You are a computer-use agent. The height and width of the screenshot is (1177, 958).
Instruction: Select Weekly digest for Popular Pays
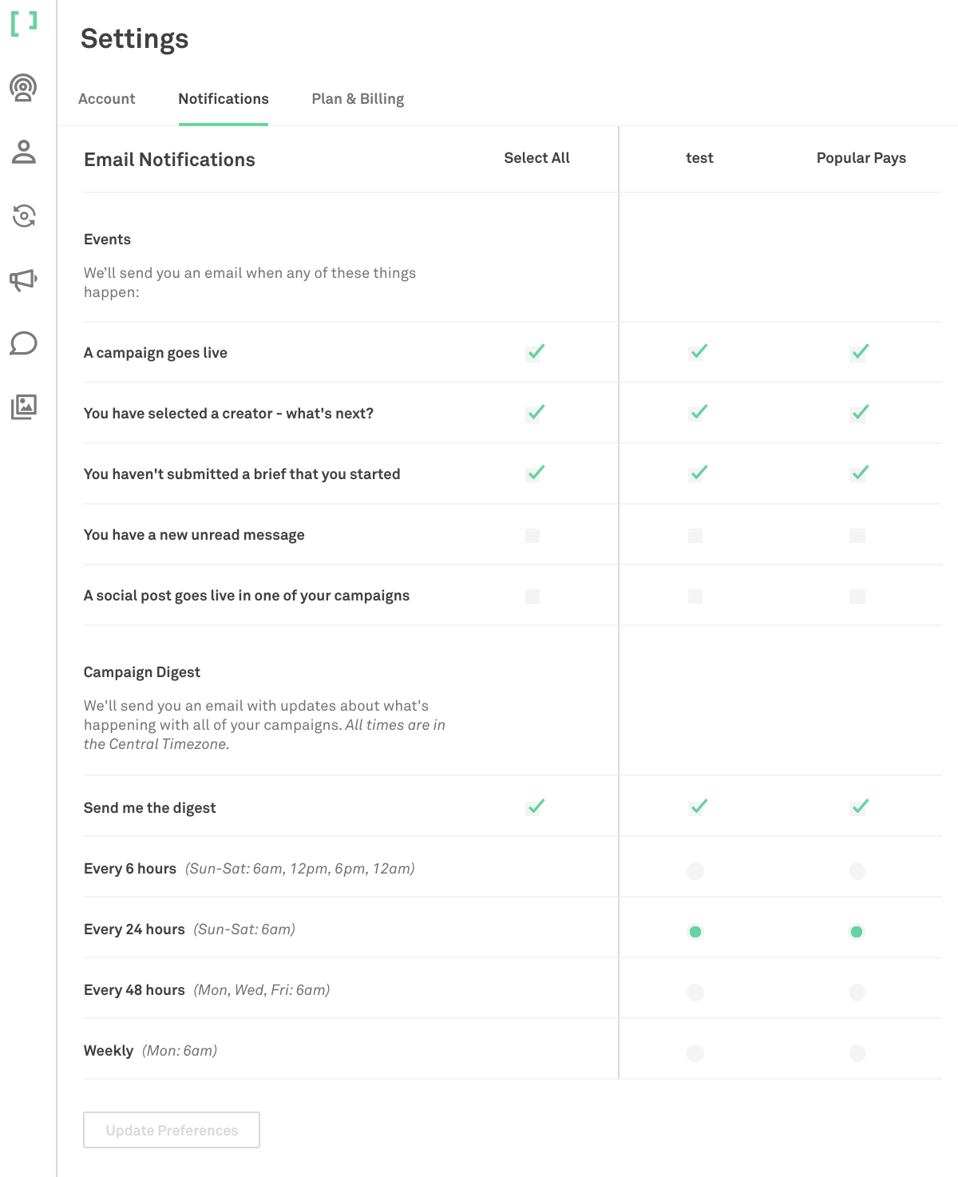857,1052
